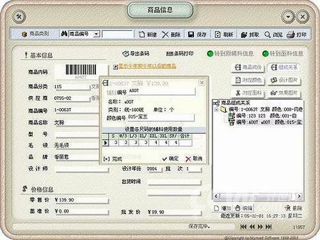Go to next record navigation button

pyautogui.click(x=260, y=227)
